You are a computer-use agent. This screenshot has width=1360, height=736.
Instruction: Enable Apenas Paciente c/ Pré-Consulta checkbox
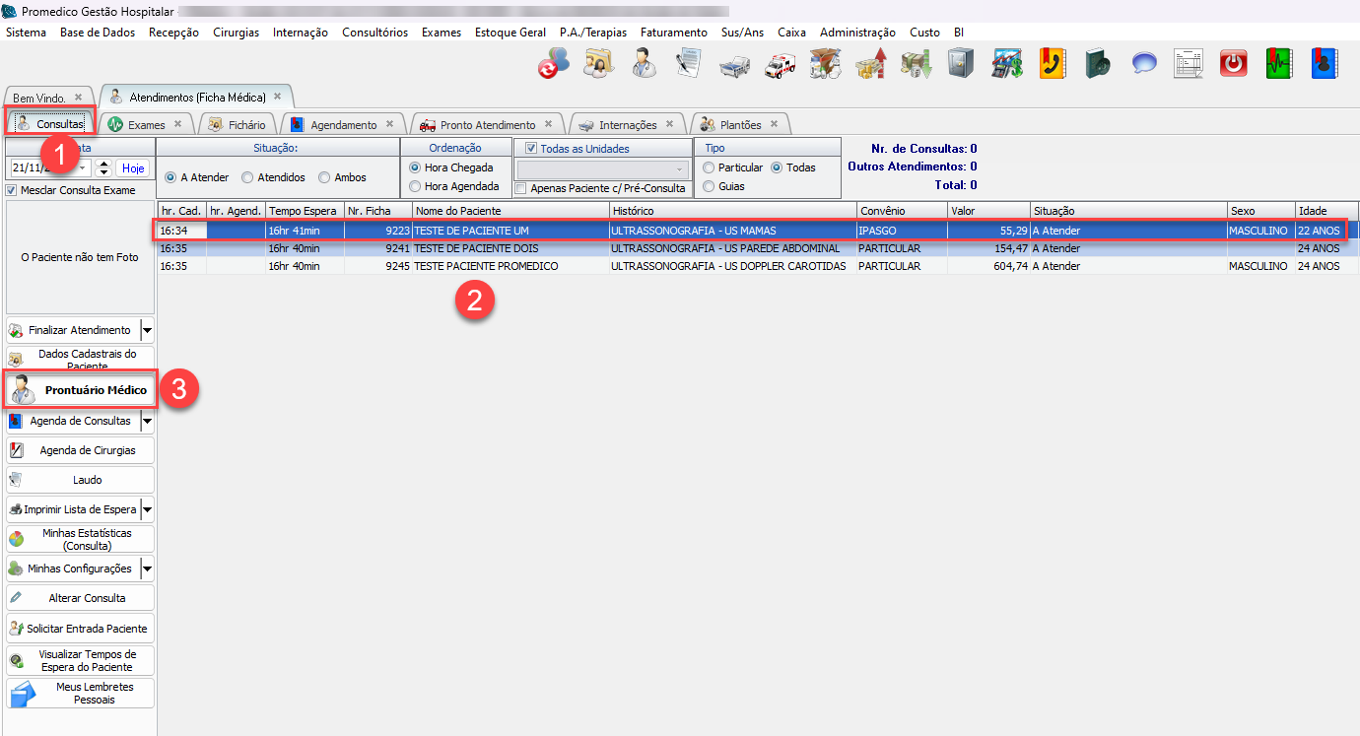pos(521,188)
